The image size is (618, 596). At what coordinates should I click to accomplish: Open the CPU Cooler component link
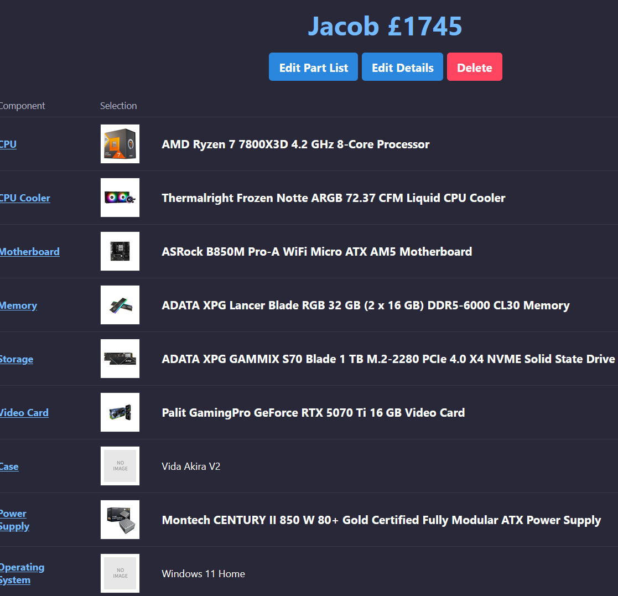(x=25, y=198)
